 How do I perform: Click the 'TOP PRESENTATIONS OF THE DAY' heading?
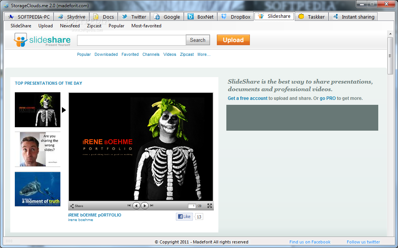49,83
